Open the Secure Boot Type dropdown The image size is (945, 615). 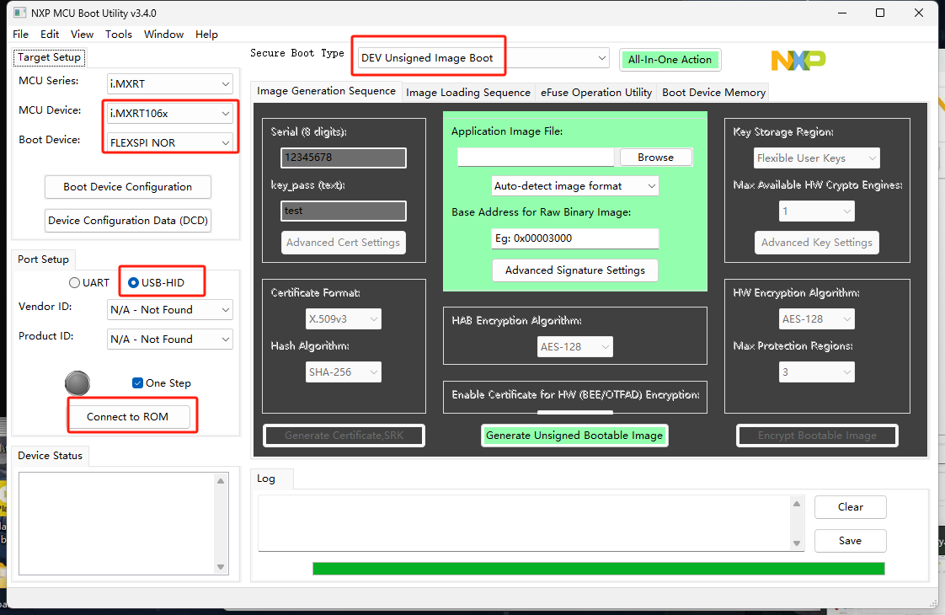(x=483, y=58)
